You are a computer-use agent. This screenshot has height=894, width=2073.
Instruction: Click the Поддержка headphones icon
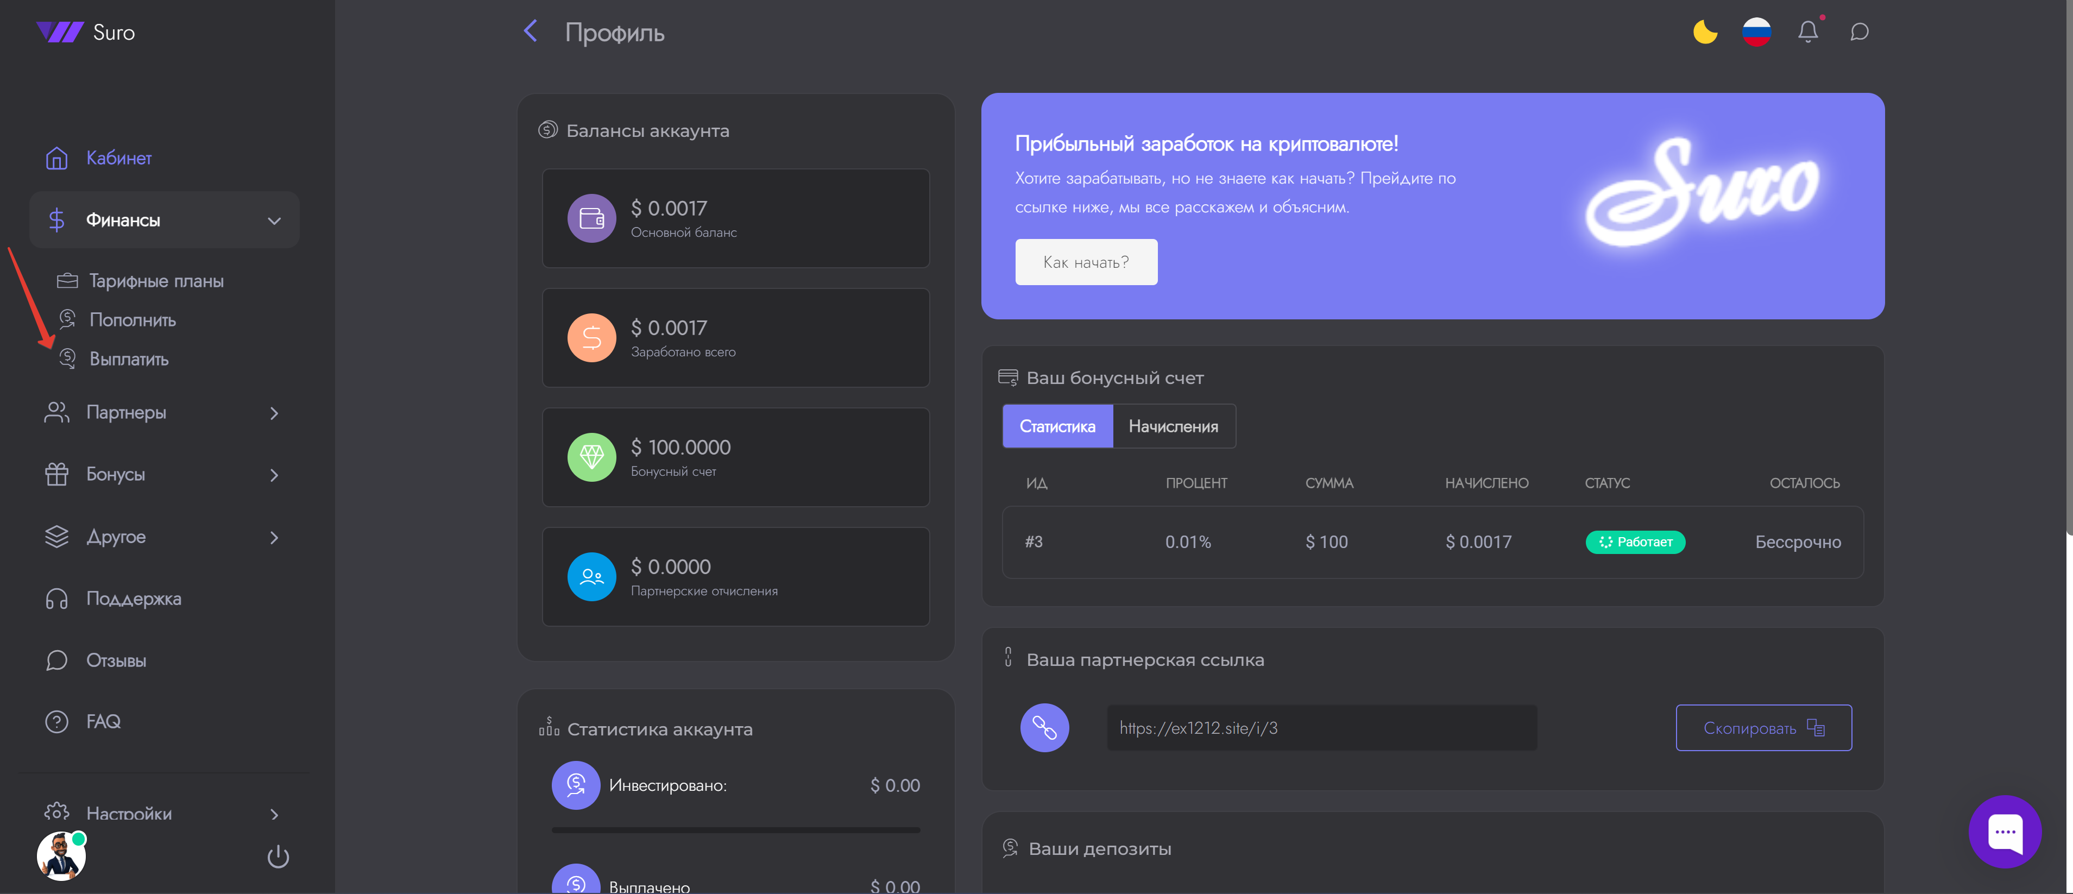coord(56,599)
